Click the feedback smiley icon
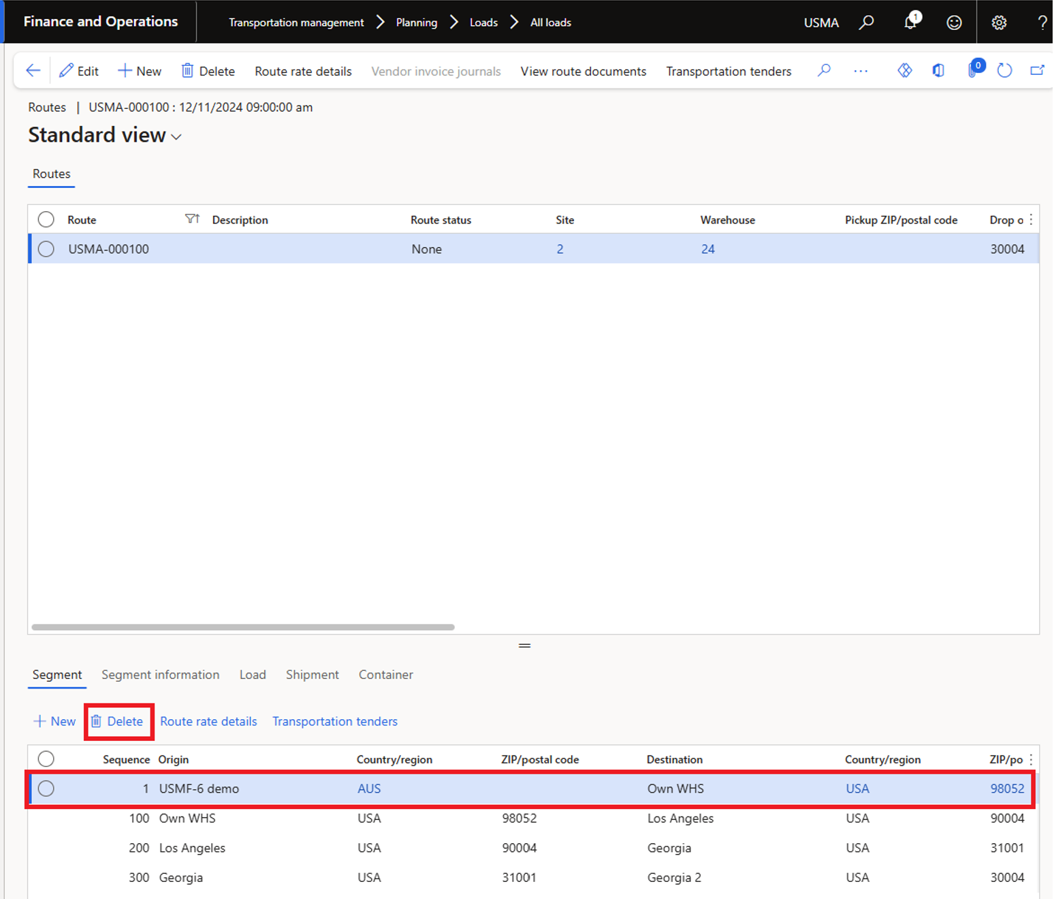The height and width of the screenshot is (899, 1054). 954,22
